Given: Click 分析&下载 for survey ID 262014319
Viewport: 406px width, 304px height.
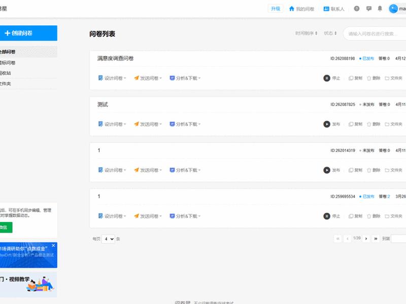Looking at the screenshot, I should pyautogui.click(x=185, y=170).
